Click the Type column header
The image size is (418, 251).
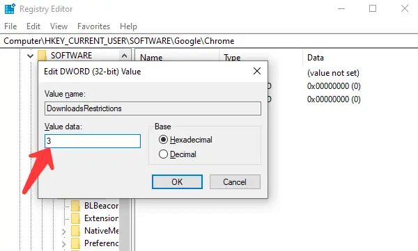pyautogui.click(x=232, y=58)
